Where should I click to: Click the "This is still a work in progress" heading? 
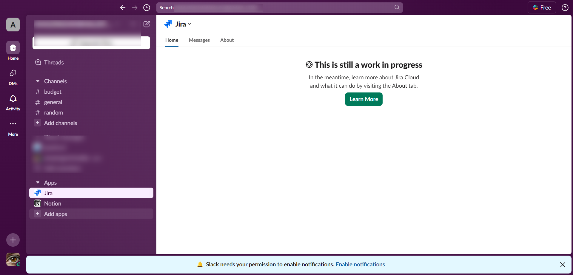pos(368,65)
